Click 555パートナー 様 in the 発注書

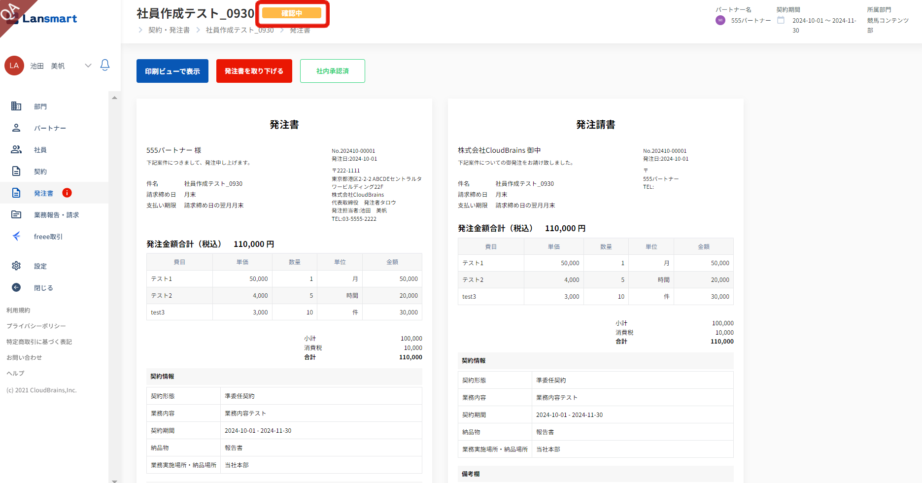[174, 150]
